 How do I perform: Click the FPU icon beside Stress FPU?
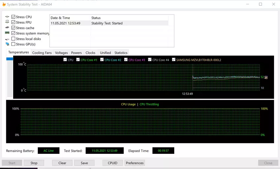(x=7, y=22)
